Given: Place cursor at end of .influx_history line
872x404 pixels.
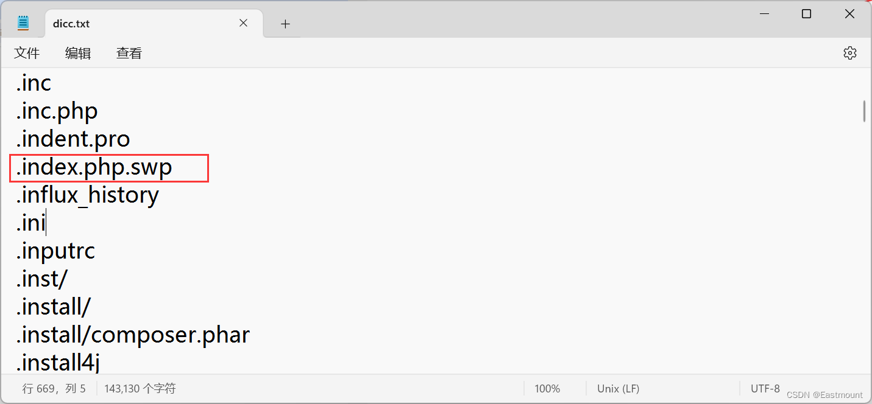Looking at the screenshot, I should 160,195.
